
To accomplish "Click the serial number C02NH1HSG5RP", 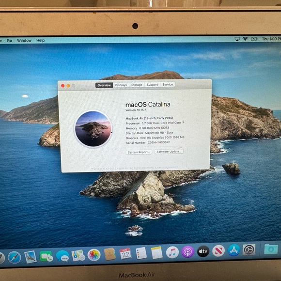I will tap(159, 142).
